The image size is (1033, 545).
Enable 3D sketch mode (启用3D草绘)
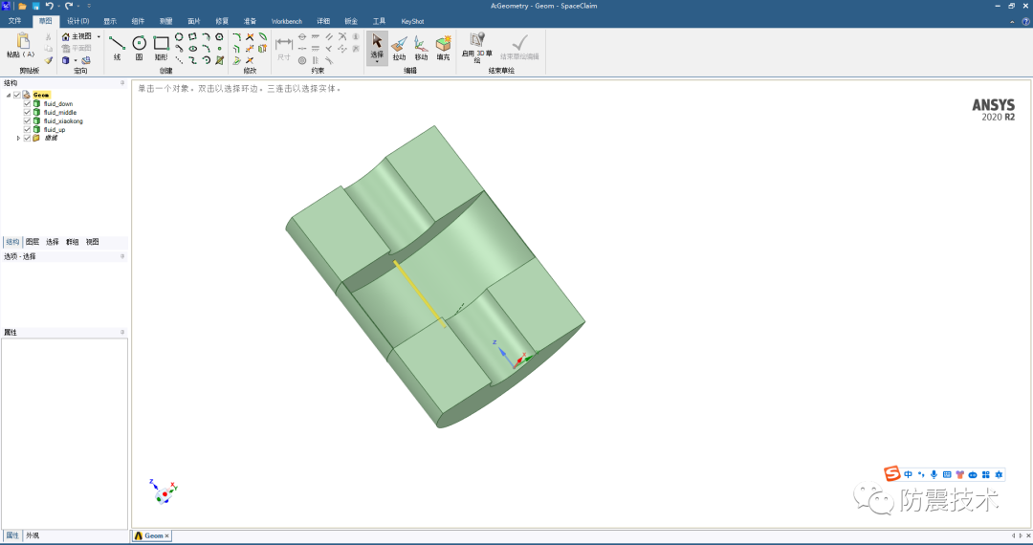tap(477, 48)
